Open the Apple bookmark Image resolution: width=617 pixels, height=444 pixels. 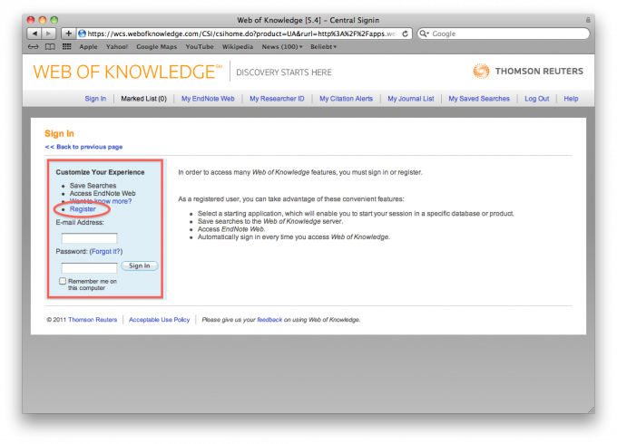point(88,47)
